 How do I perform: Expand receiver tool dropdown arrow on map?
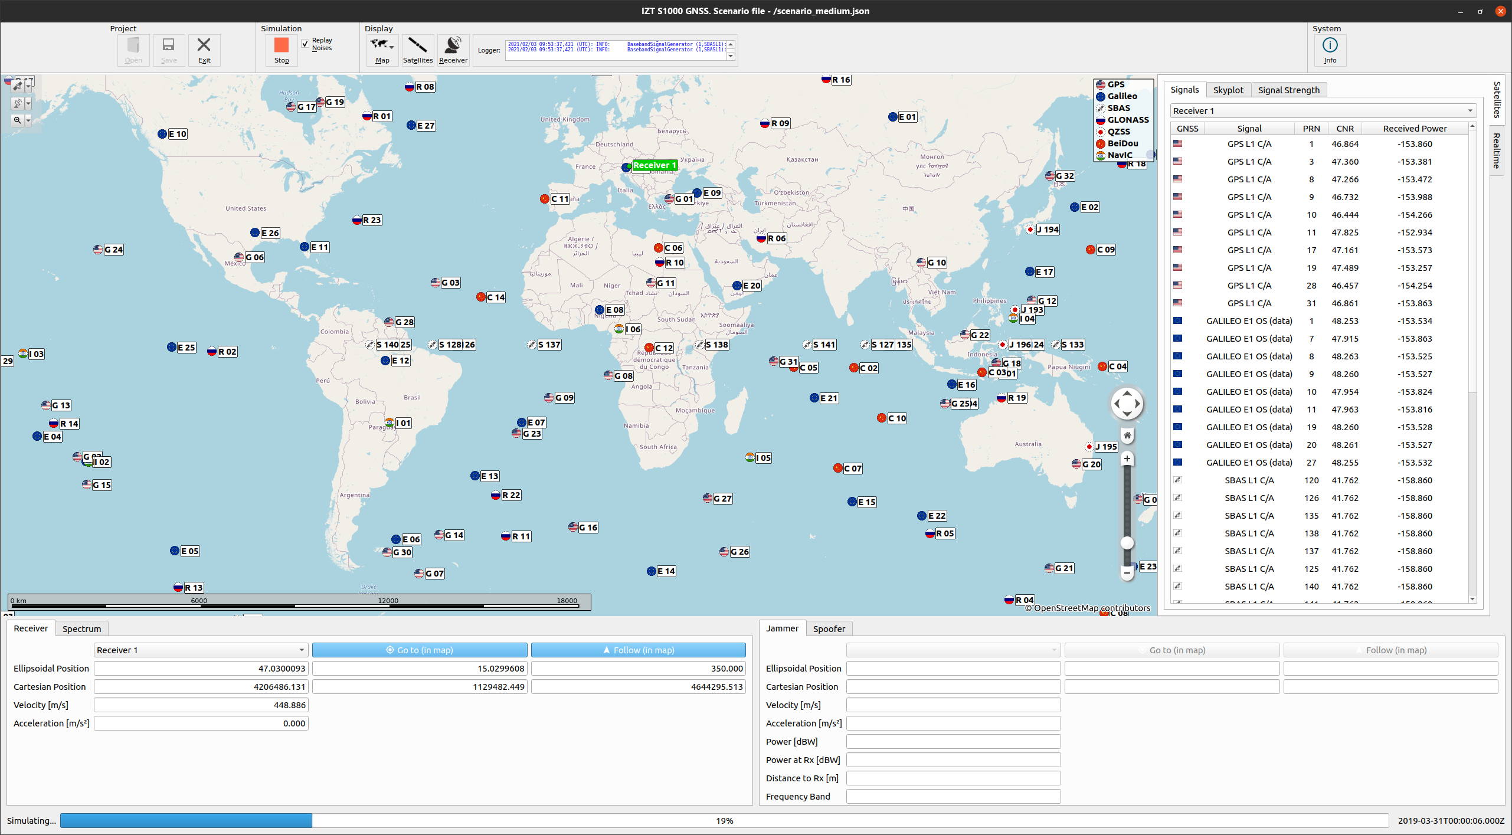click(28, 103)
